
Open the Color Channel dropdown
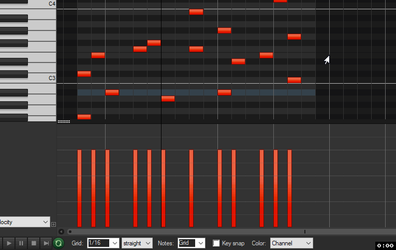pos(291,243)
